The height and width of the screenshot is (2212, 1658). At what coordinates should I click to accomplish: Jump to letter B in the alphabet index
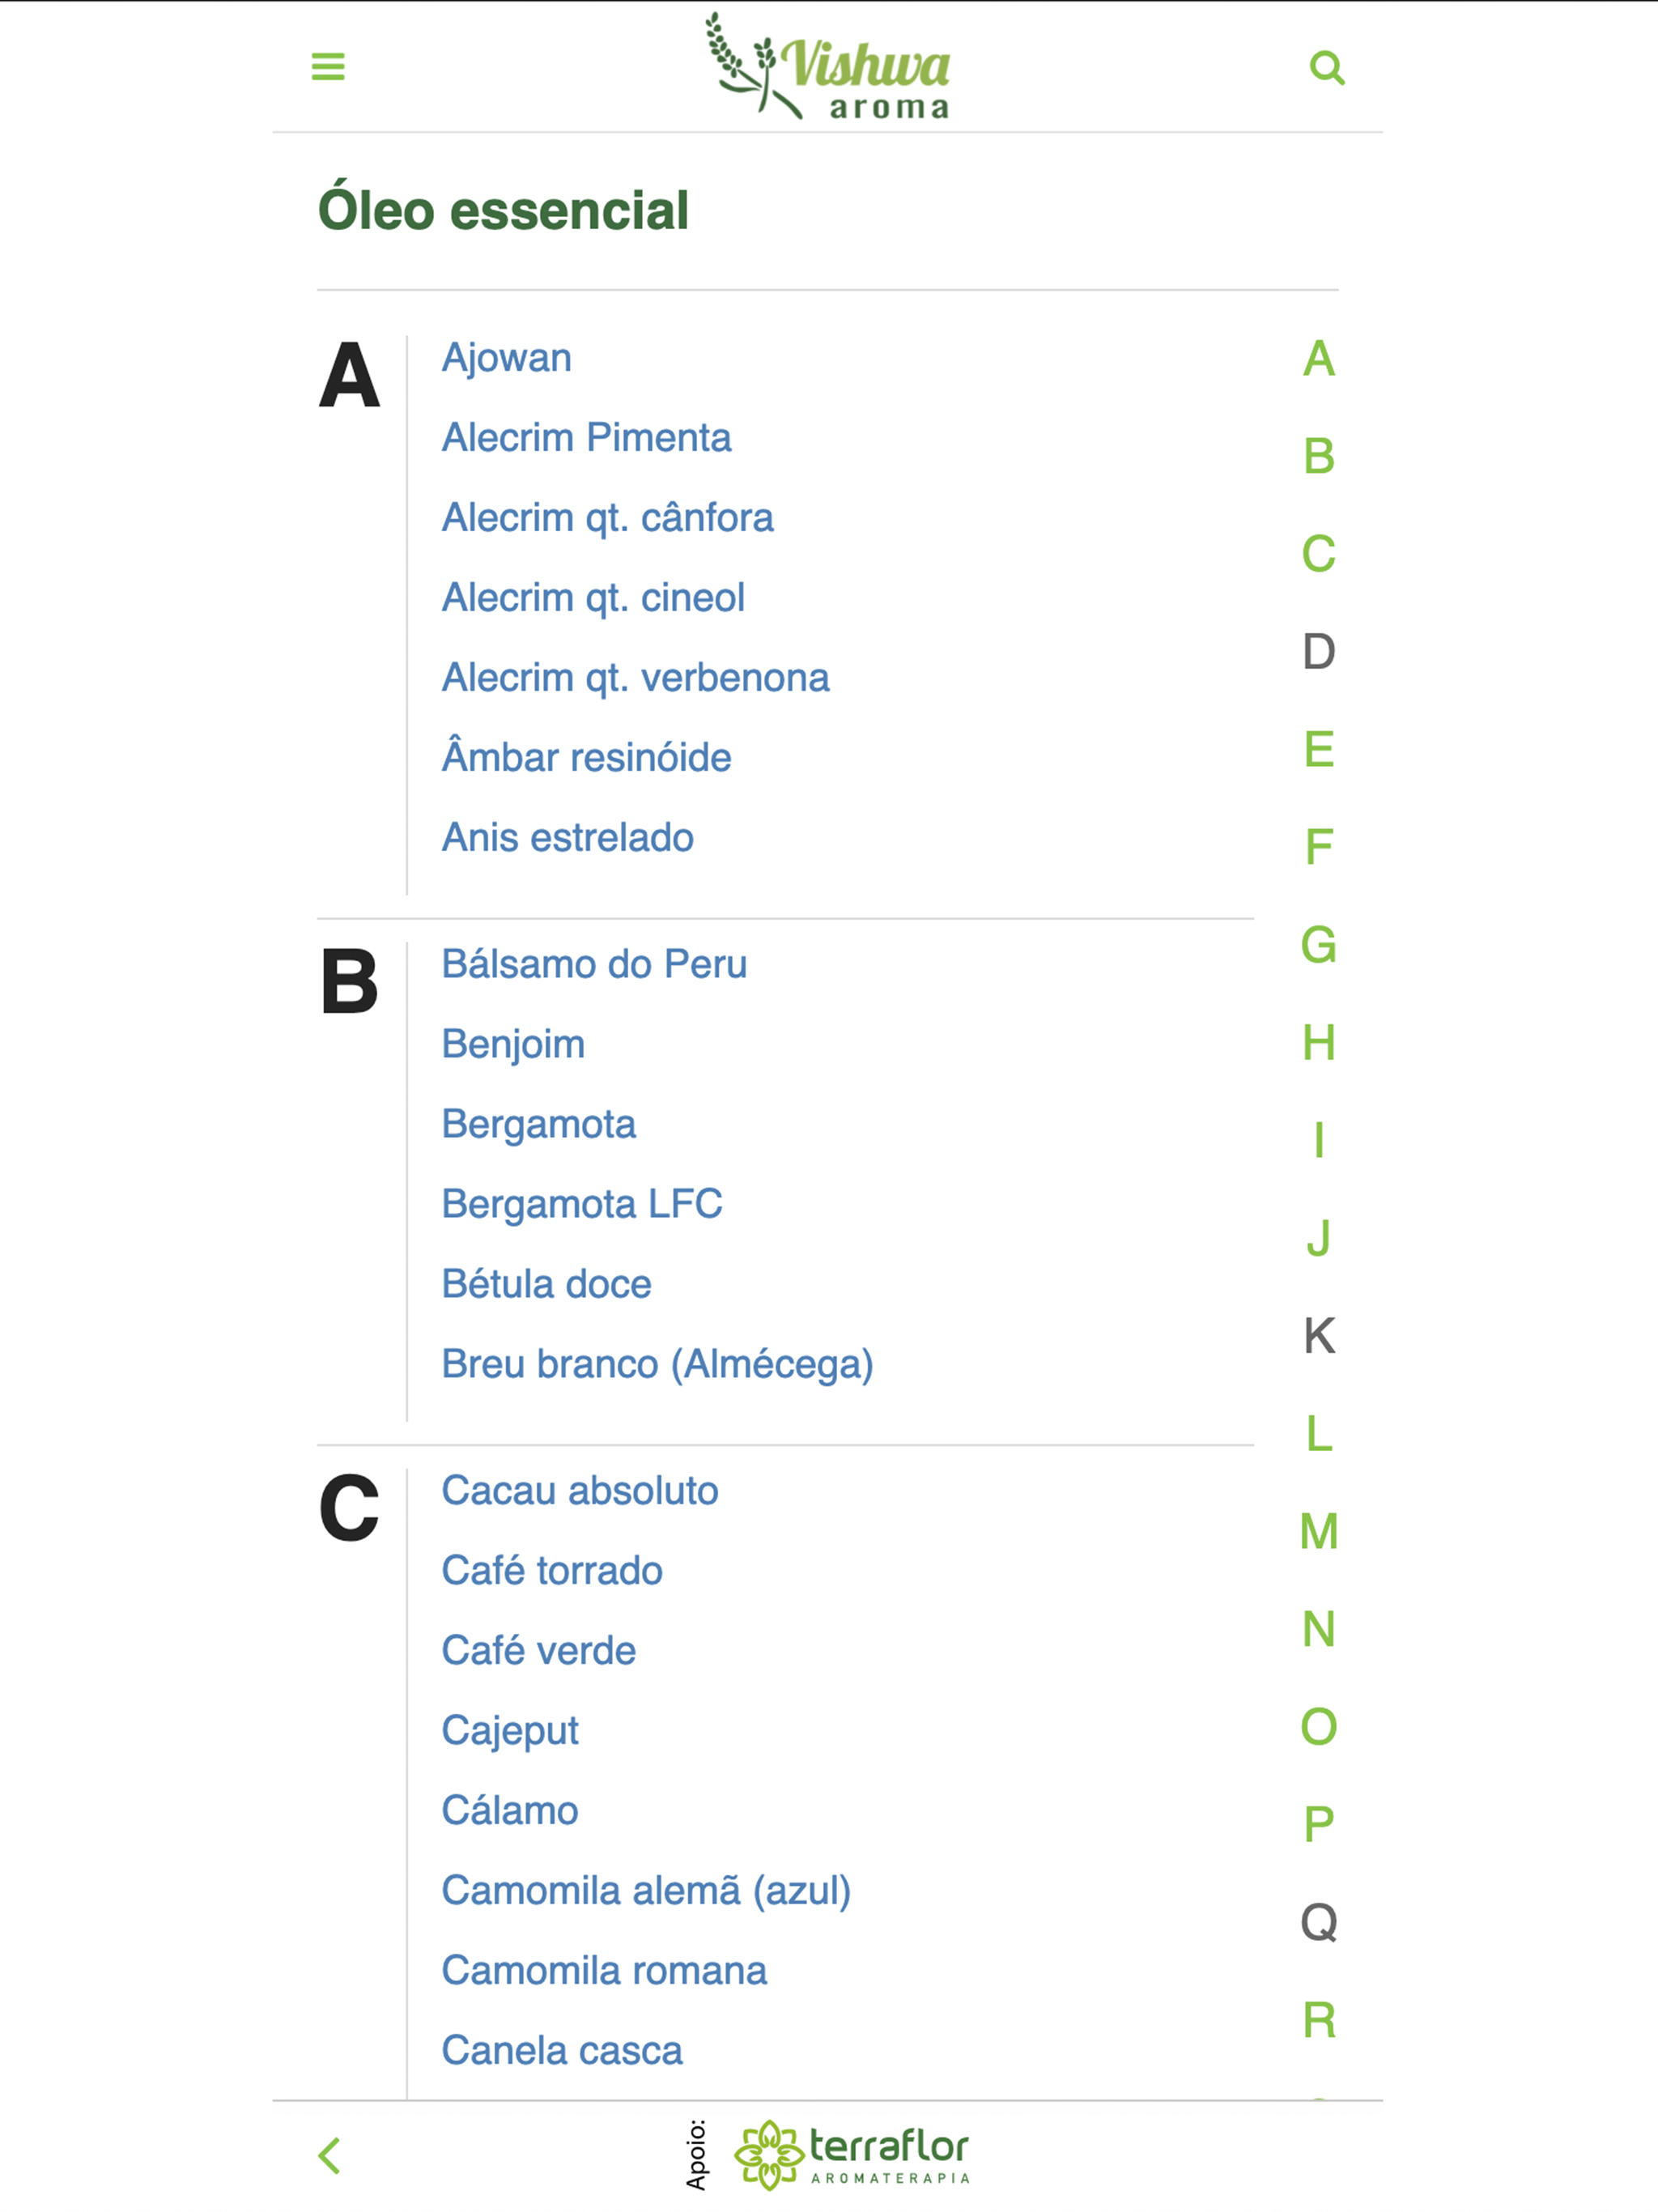coord(1317,460)
